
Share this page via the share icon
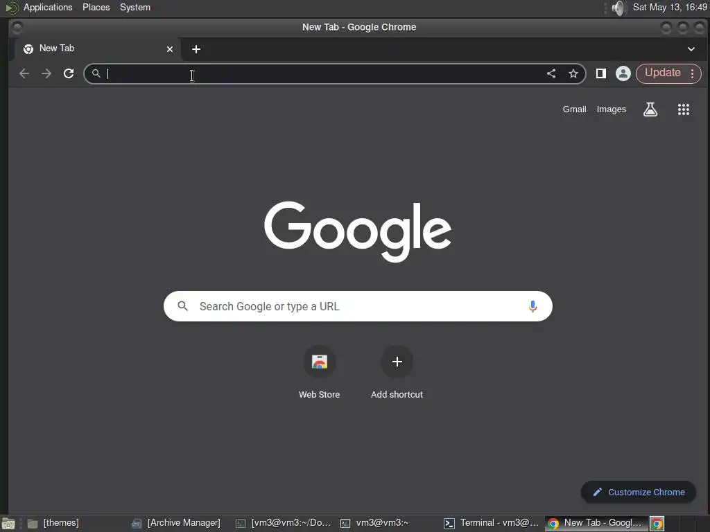coord(551,73)
